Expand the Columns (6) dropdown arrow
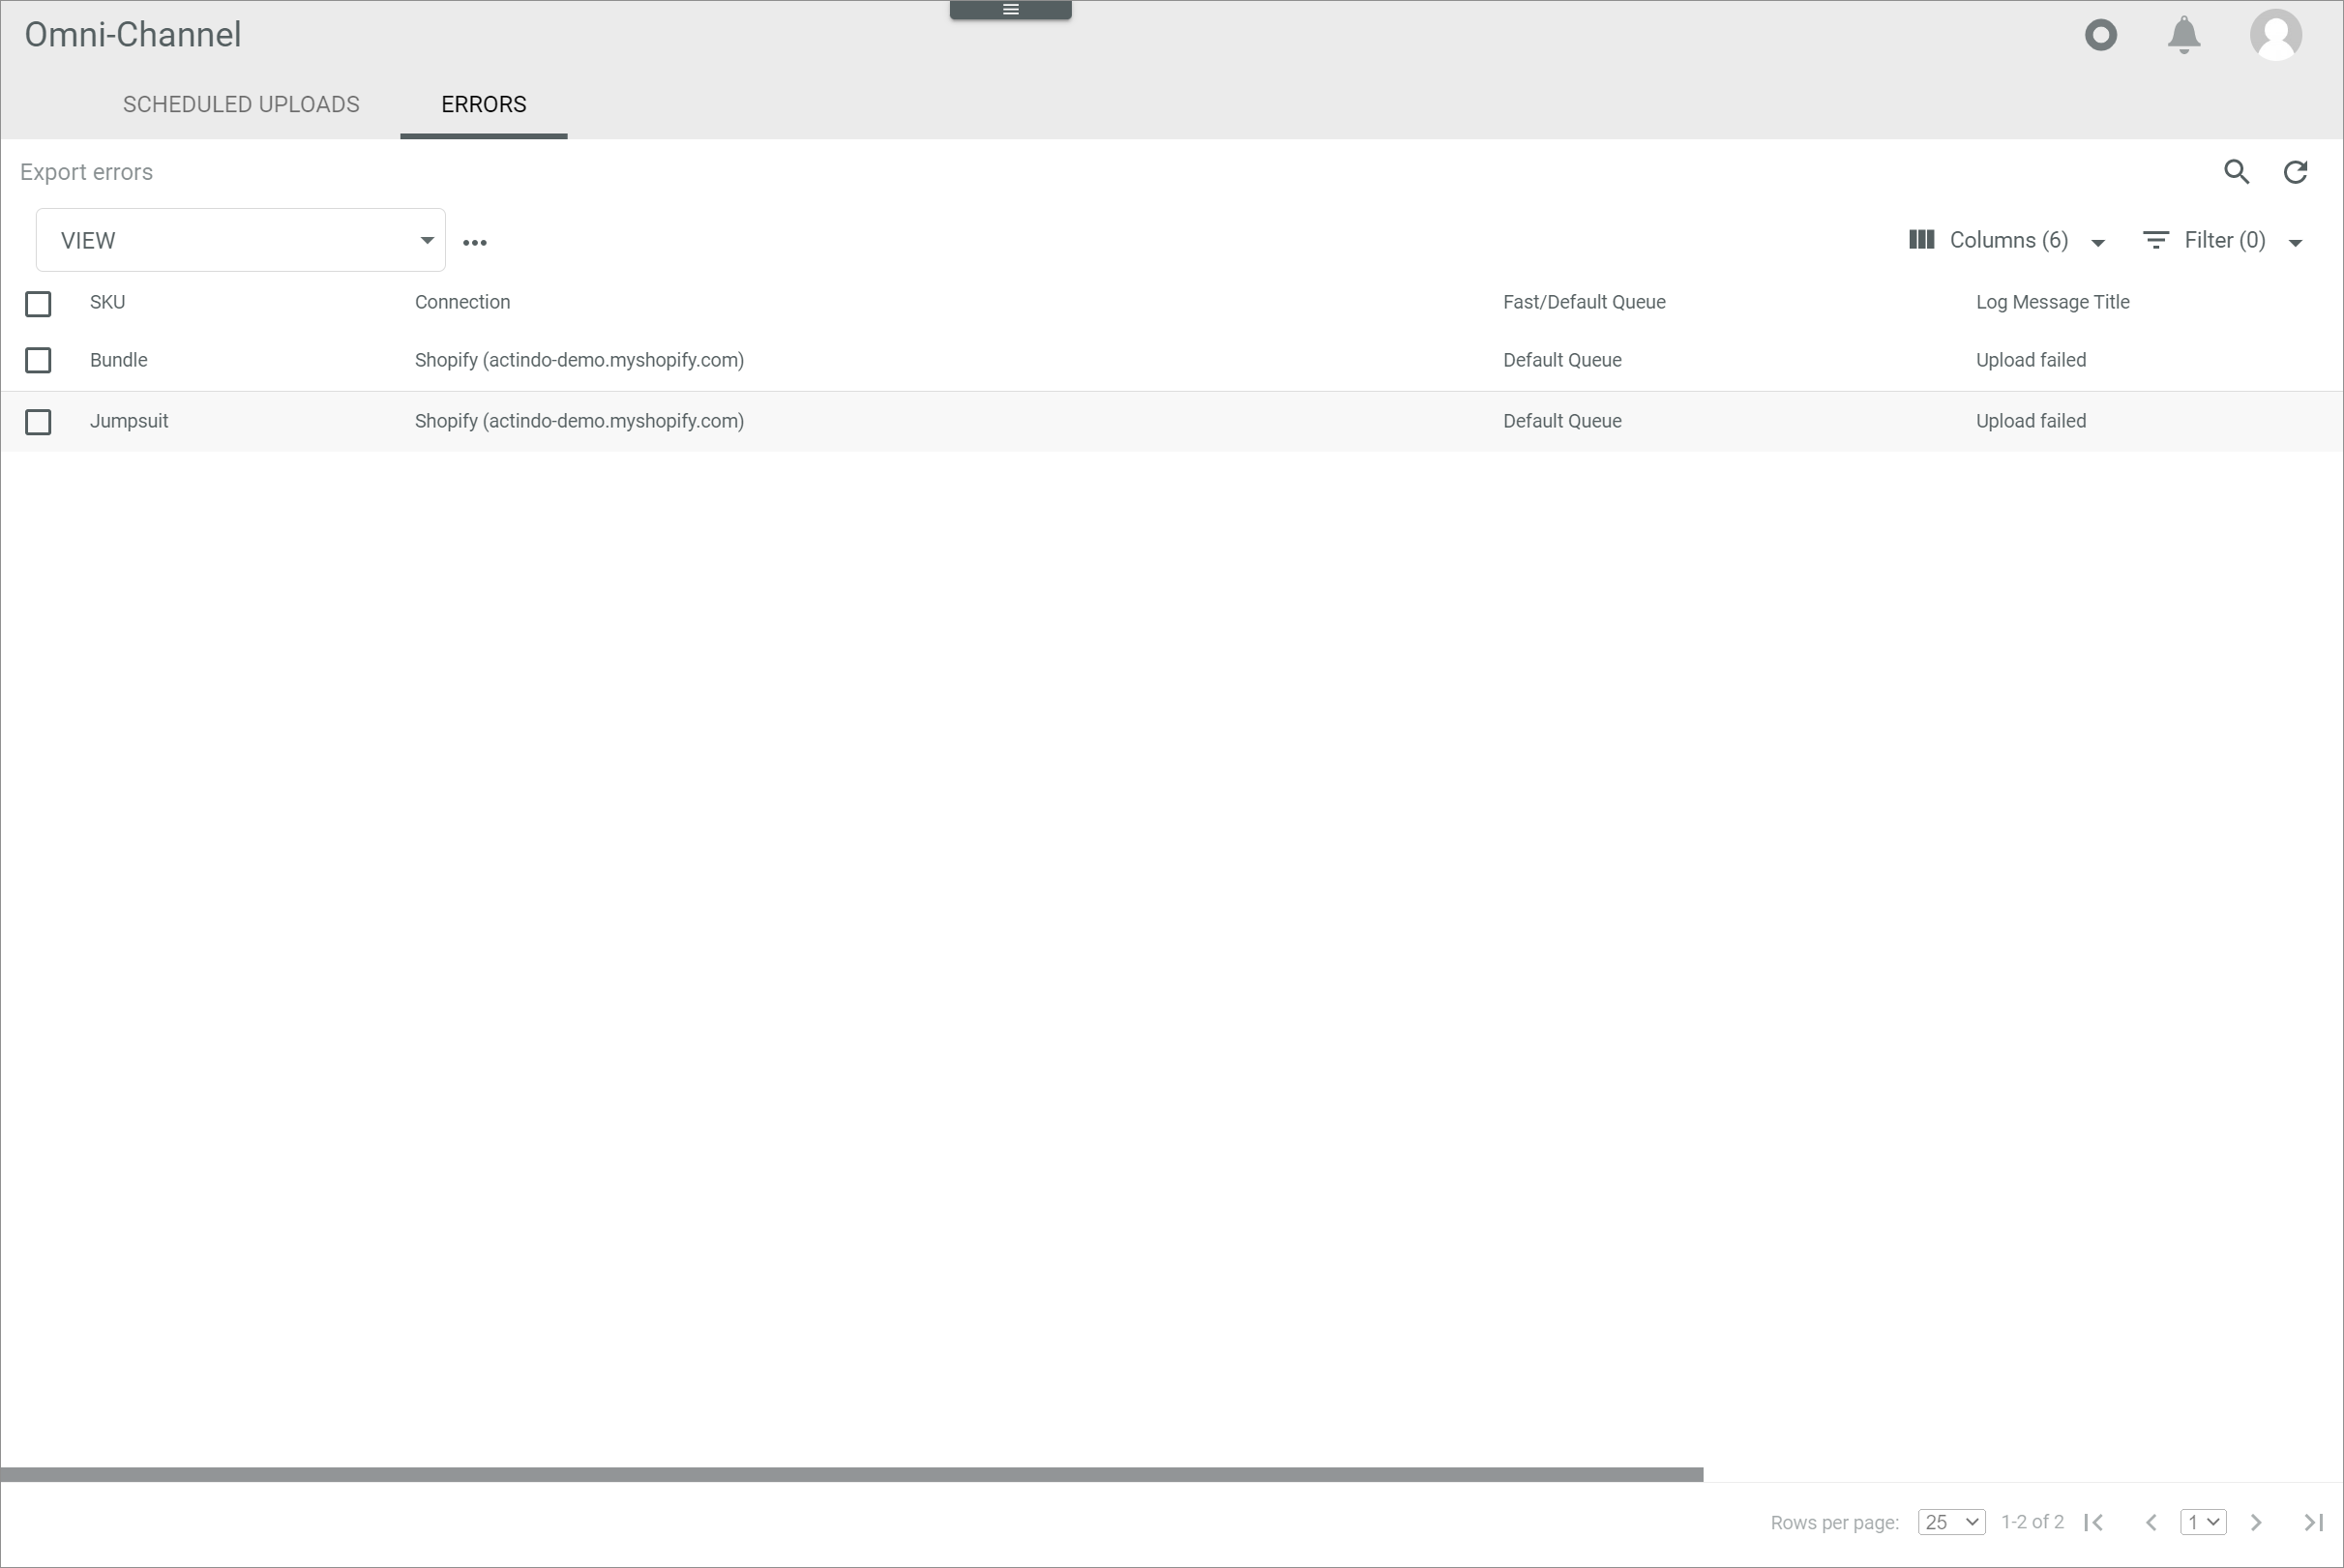 (2098, 243)
